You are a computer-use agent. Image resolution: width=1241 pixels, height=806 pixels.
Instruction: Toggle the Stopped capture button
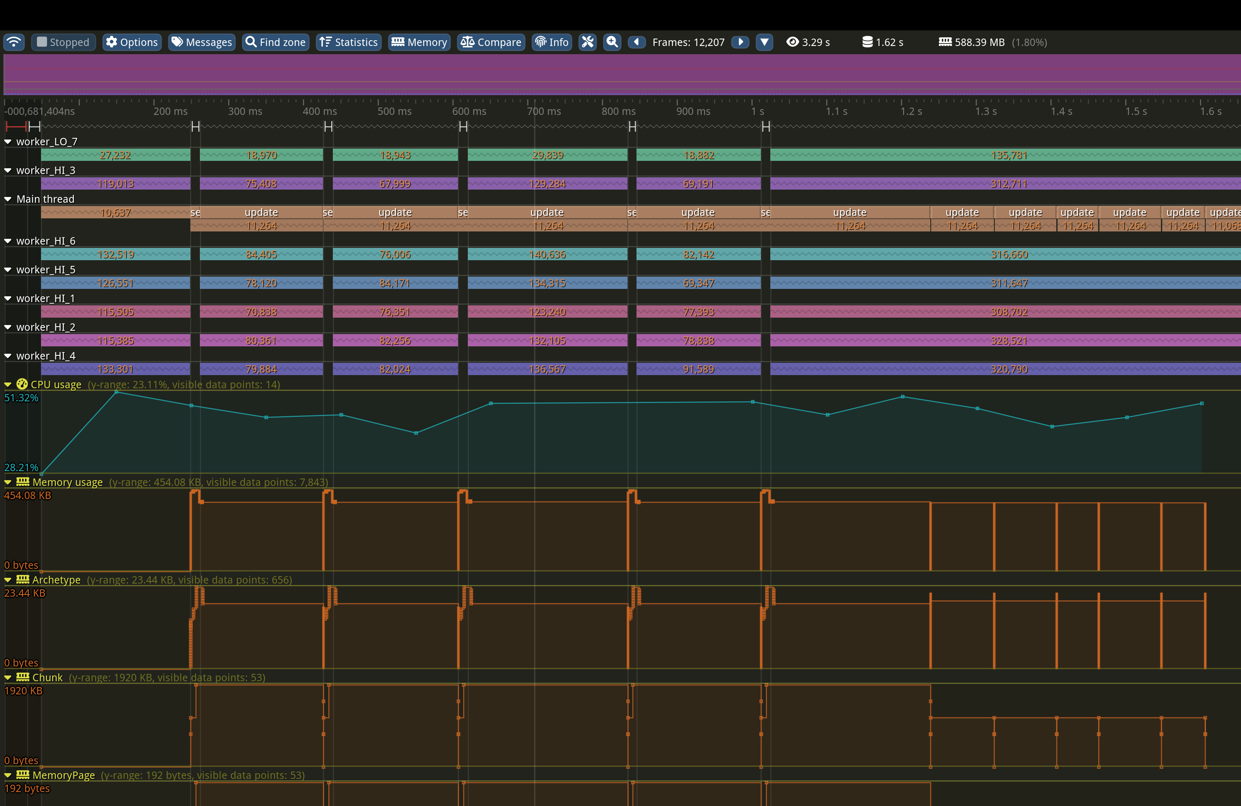[63, 42]
